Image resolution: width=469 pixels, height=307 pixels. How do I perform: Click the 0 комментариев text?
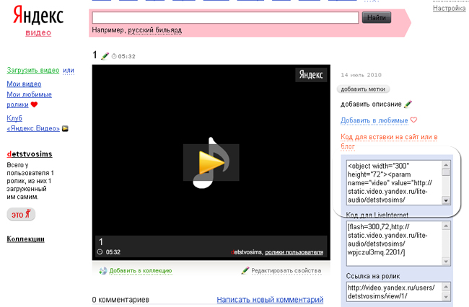[x=120, y=300]
